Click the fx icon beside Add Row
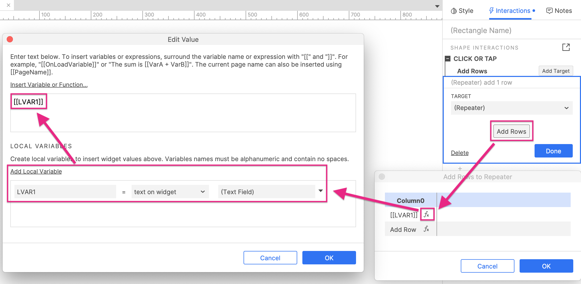 click(426, 229)
